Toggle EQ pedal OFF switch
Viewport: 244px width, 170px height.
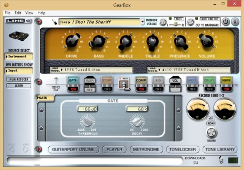(x=158, y=89)
